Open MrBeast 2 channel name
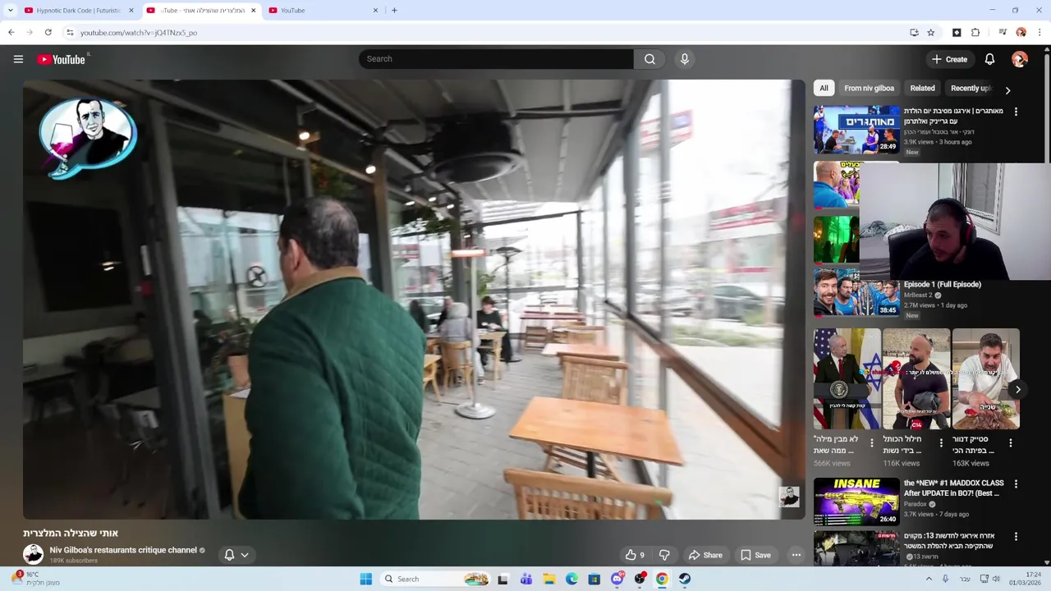 coord(920,295)
